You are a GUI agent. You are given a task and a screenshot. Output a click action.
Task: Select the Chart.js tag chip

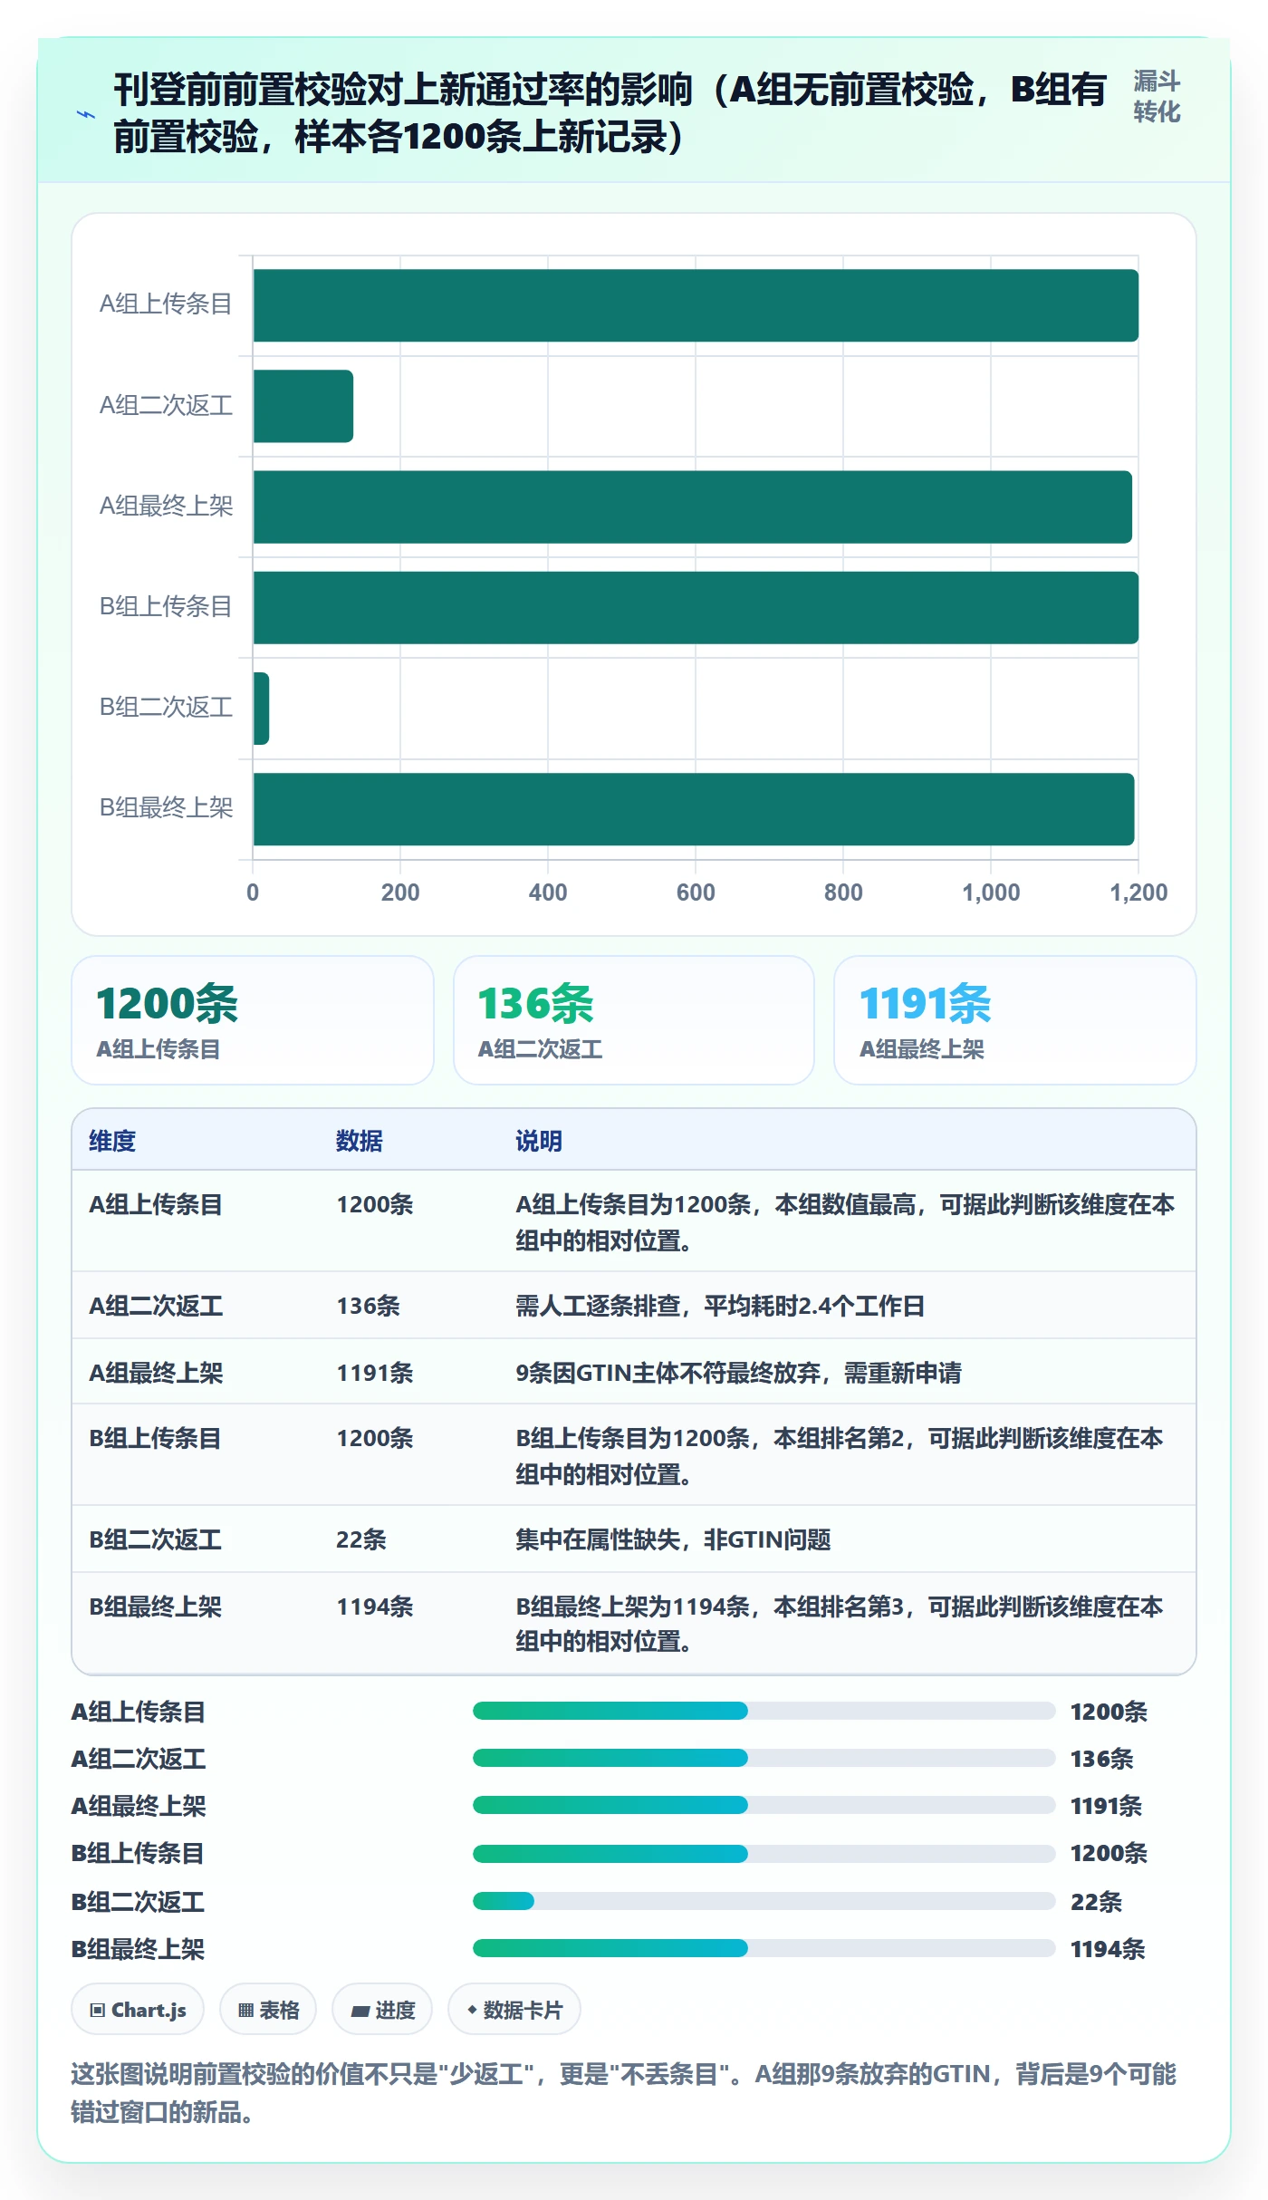point(138,2010)
